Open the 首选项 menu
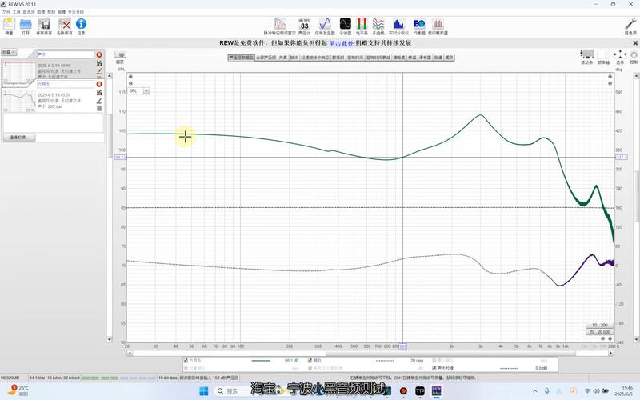This screenshot has width=640, height=400. [29, 12]
